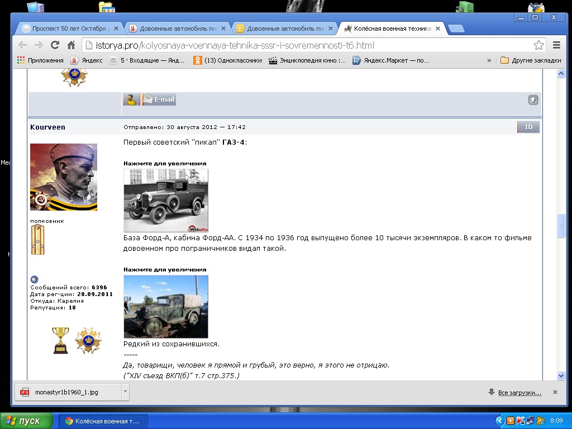The image size is (572, 429).
Task: Open the Chrome menu hamburger icon
Action: [556, 45]
